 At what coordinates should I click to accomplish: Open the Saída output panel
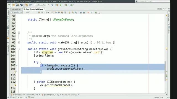[x=31, y=97]
